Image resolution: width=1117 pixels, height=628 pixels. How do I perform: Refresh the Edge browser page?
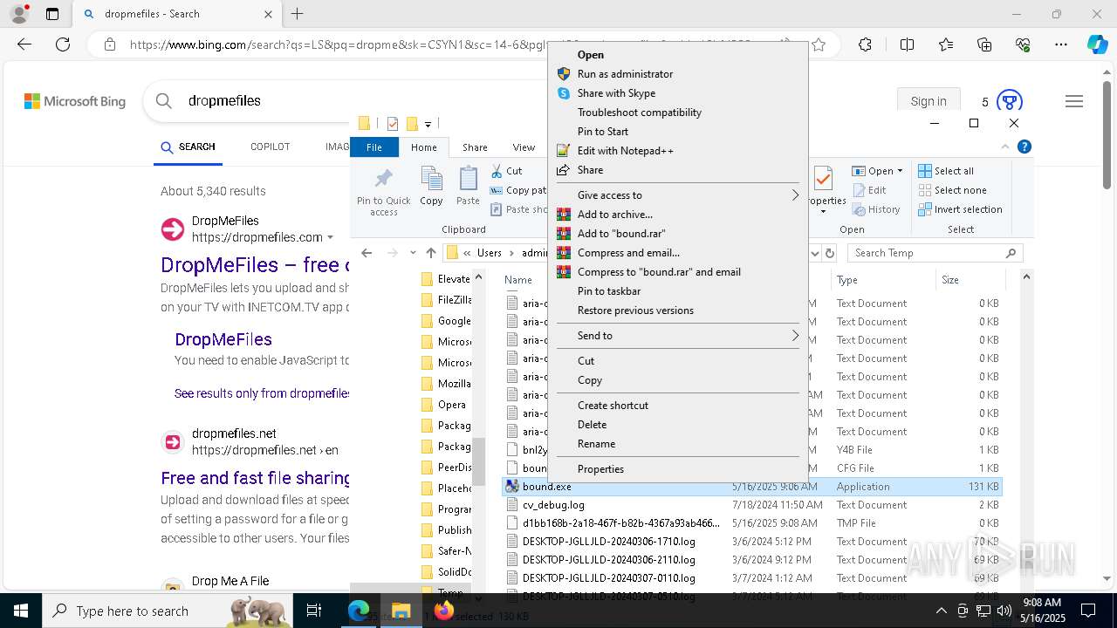click(63, 44)
